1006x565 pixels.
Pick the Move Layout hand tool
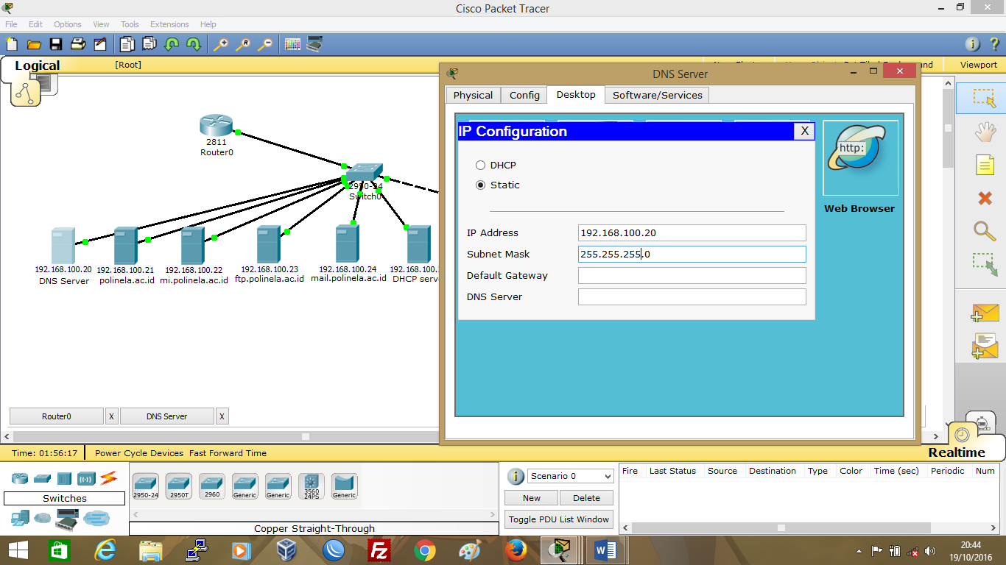tap(985, 132)
